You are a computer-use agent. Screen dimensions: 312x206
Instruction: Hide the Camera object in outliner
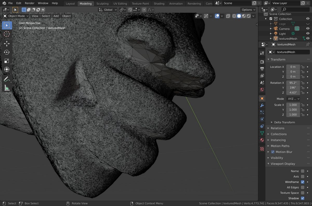point(308,29)
